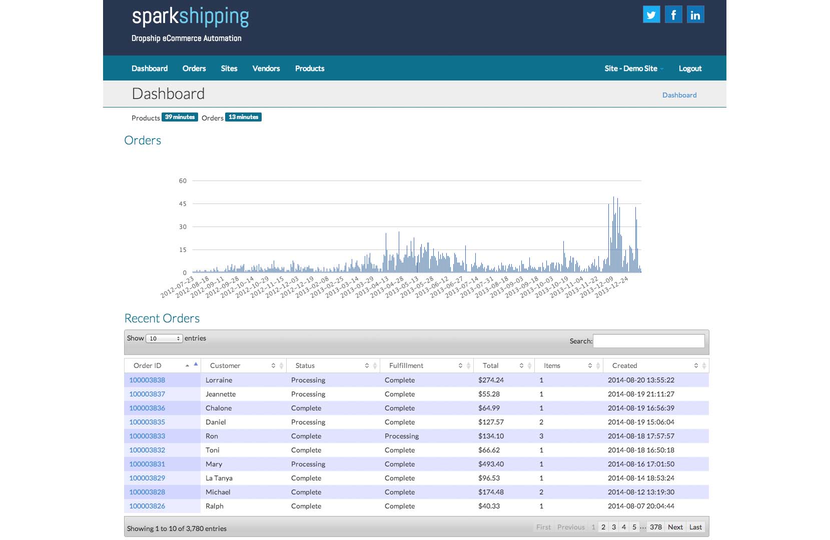830x540 pixels.
Task: Expand the Site - Demo Site menu
Action: (633, 68)
